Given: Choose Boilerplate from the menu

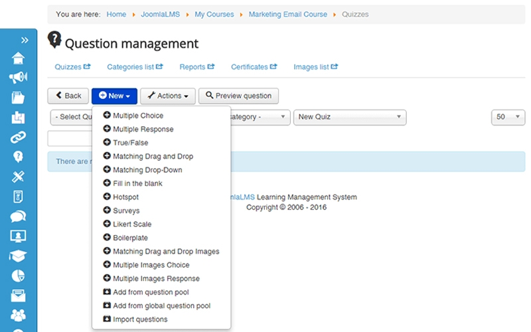Looking at the screenshot, I should pos(130,238).
